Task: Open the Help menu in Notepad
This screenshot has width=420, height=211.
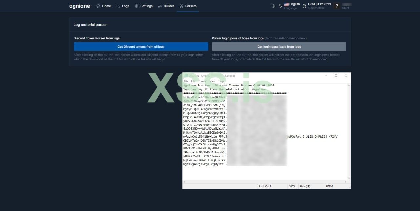Action: click(x=221, y=81)
